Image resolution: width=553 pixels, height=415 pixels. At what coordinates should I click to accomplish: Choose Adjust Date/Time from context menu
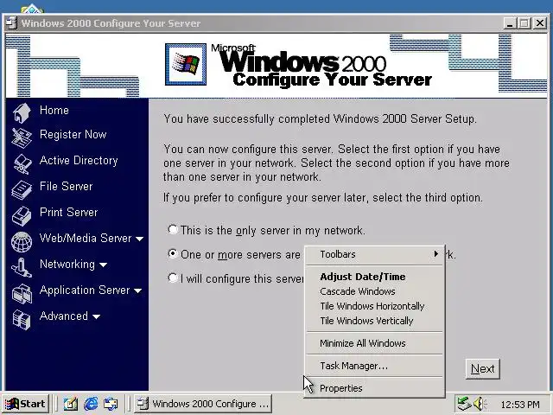coord(374,277)
